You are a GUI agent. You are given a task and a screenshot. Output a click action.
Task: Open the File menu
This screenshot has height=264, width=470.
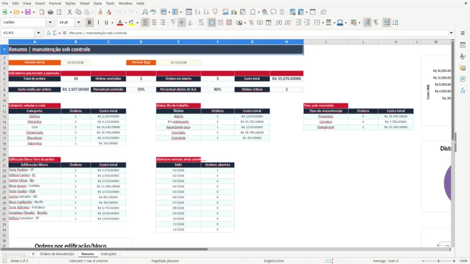pos(5,3)
